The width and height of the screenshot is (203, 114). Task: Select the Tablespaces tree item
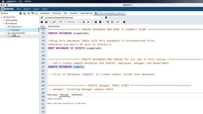[15, 36]
